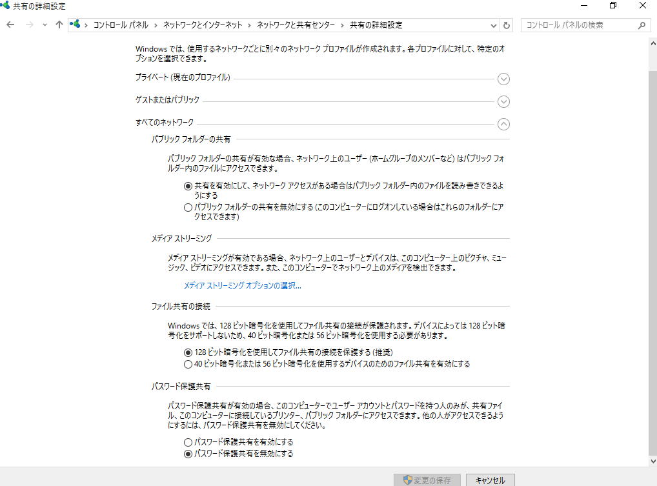Click the network icon in the address bar

pyautogui.click(x=75, y=25)
